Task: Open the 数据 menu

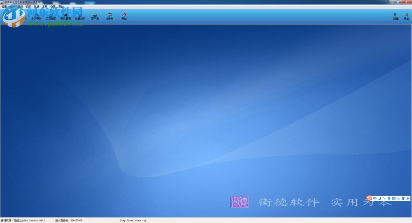Action: (x=37, y=7)
